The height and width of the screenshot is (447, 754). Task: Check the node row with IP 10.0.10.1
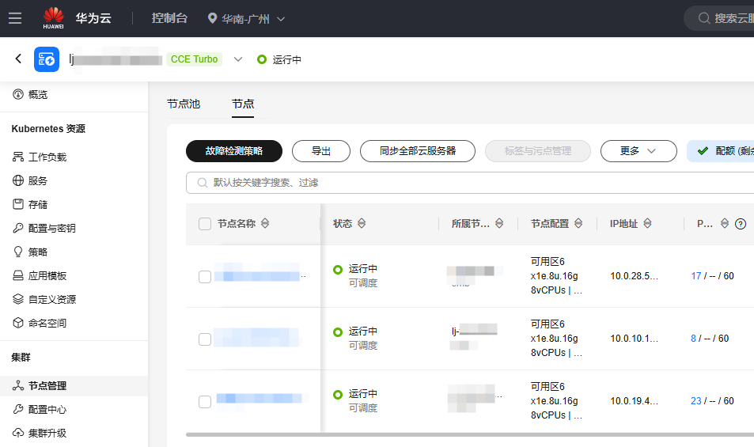pyautogui.click(x=205, y=339)
